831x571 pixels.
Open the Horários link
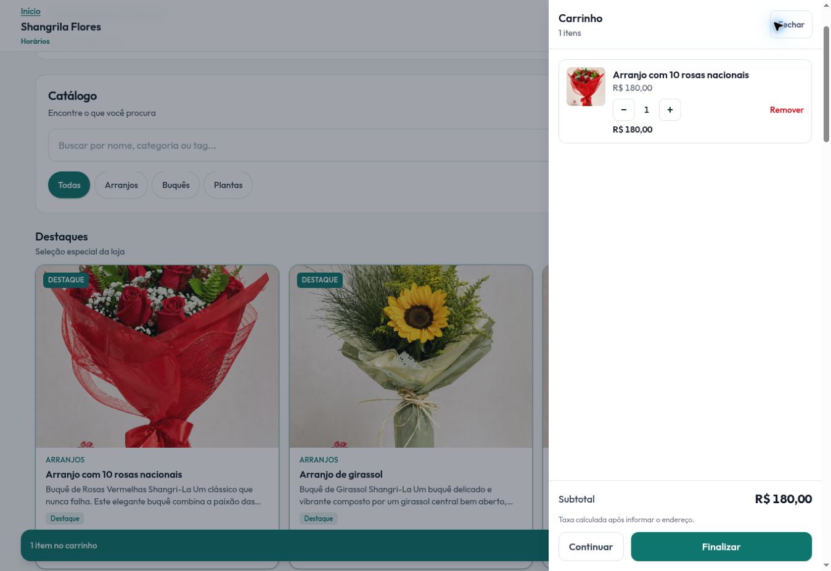tap(35, 41)
